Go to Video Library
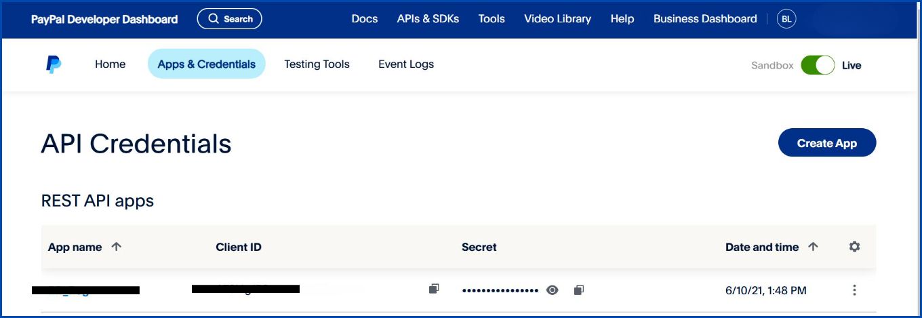 (557, 19)
